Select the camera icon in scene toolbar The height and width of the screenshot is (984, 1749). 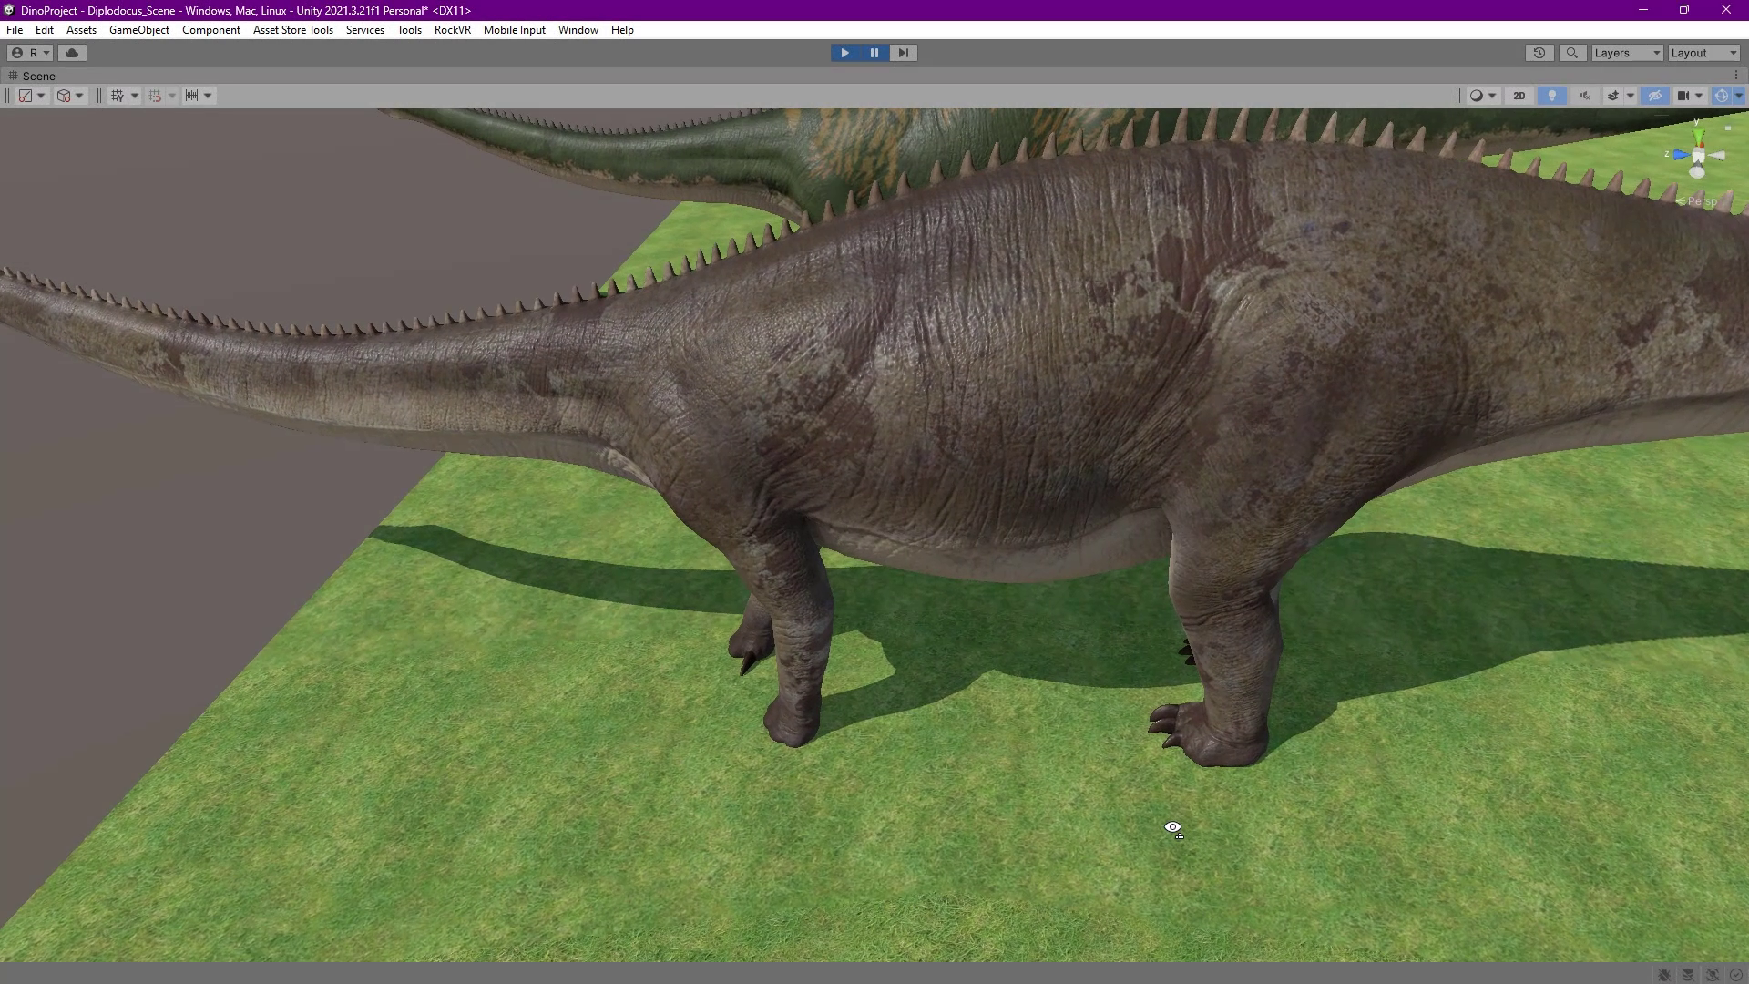tap(1683, 96)
